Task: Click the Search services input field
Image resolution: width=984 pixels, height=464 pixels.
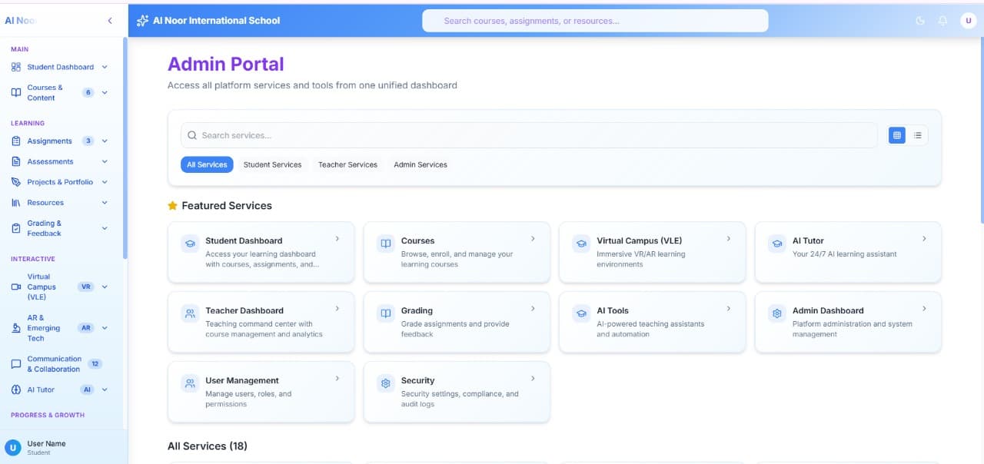Action: tap(529, 135)
